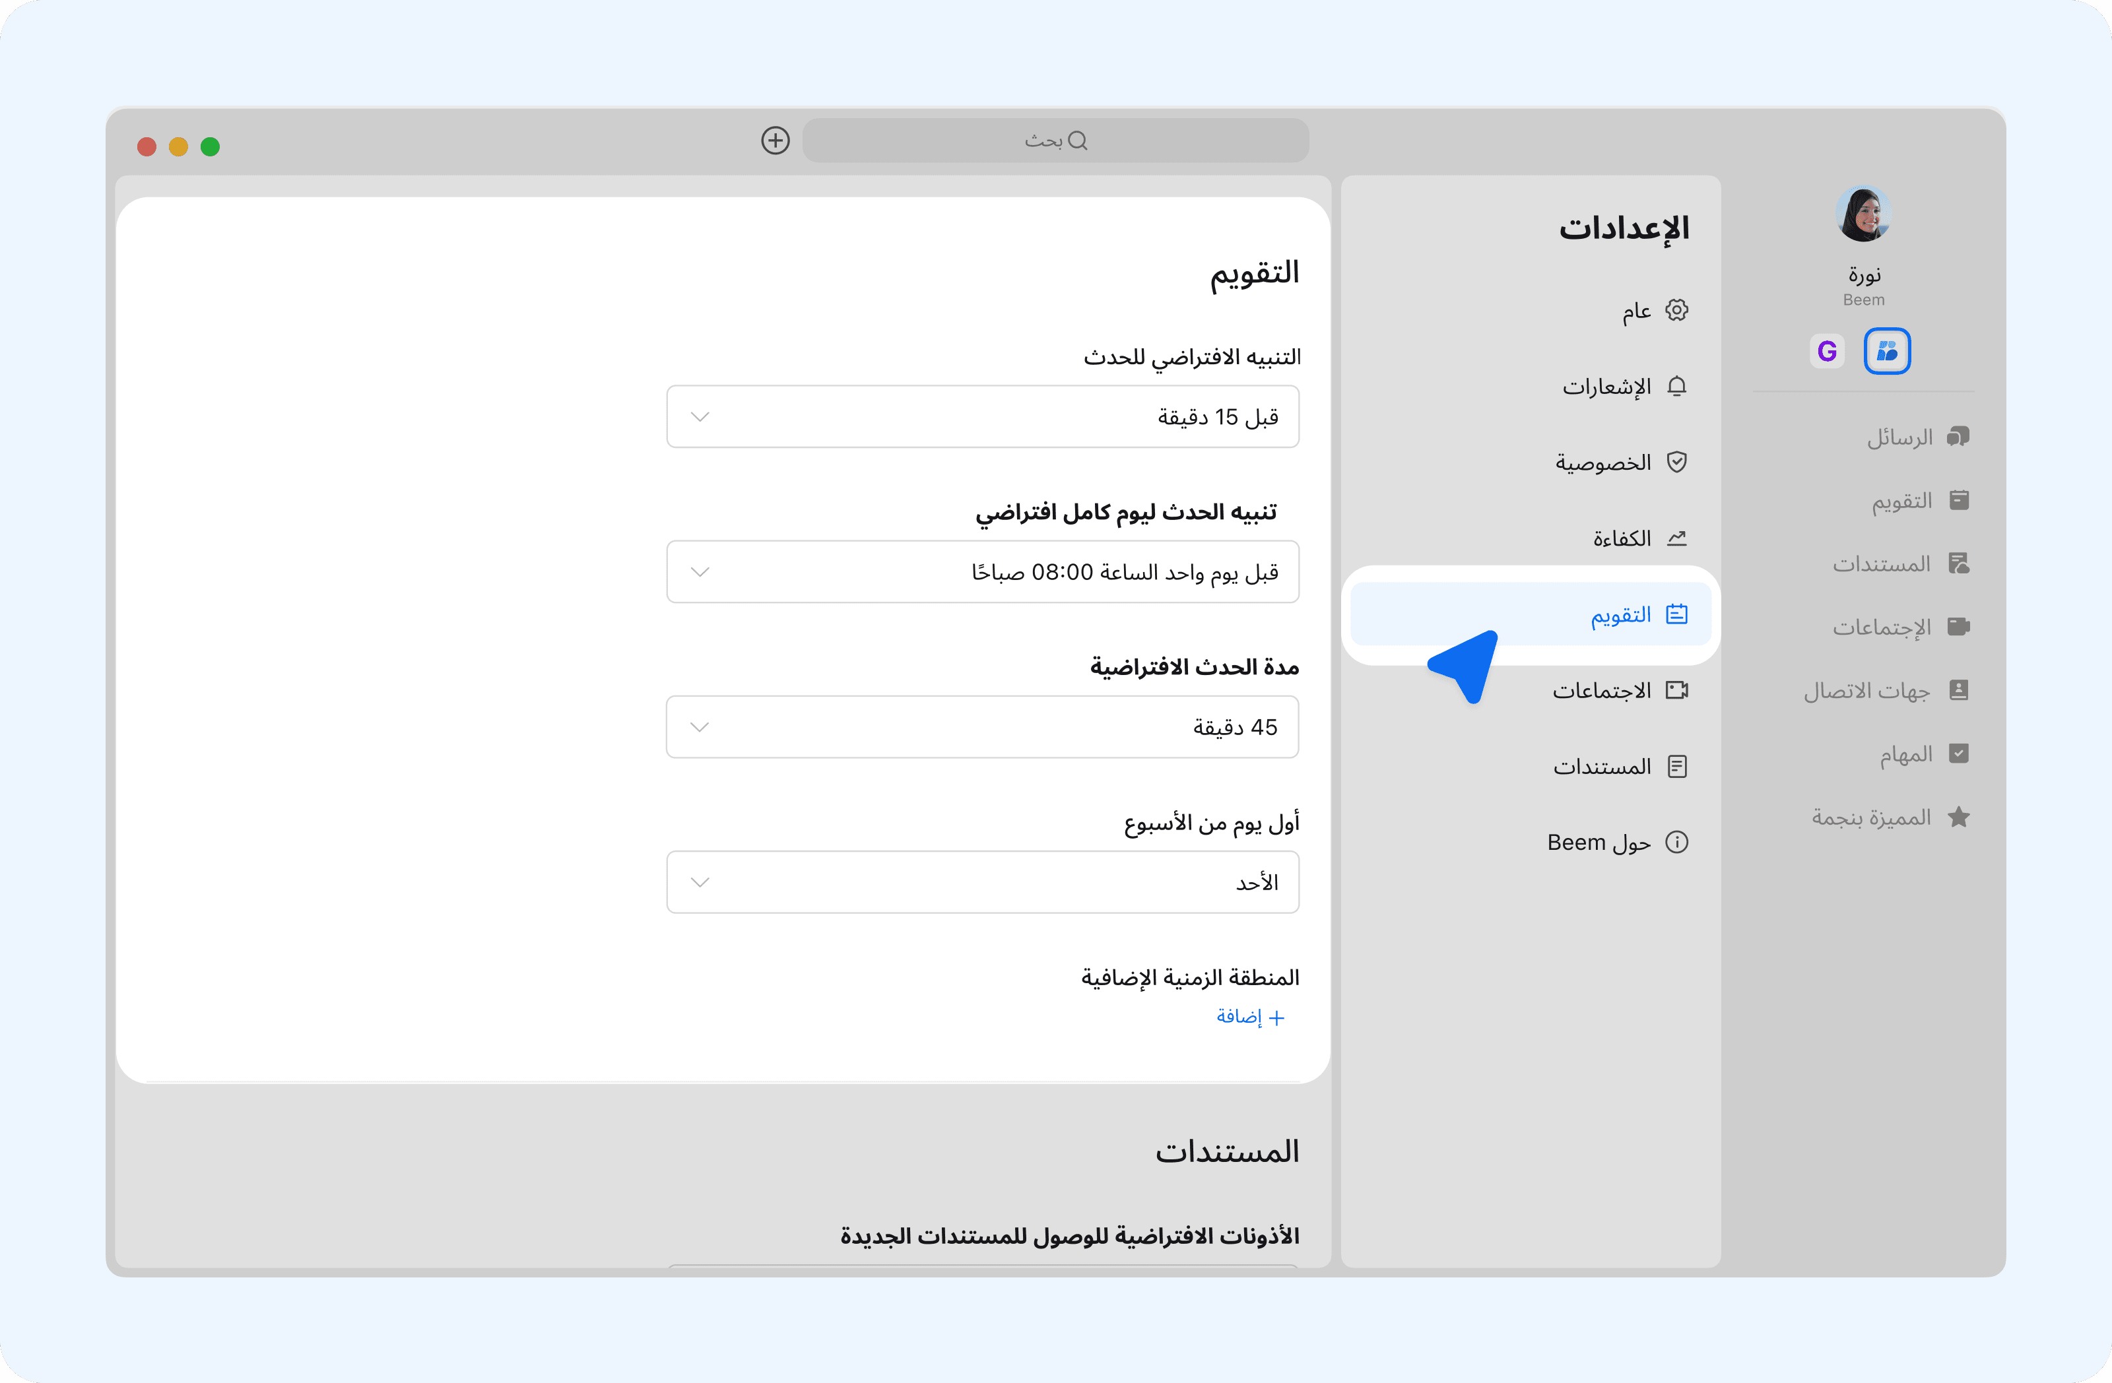
Task: Open جهات الاتصال (Contacts) in the sidebar
Action: tap(1886, 690)
